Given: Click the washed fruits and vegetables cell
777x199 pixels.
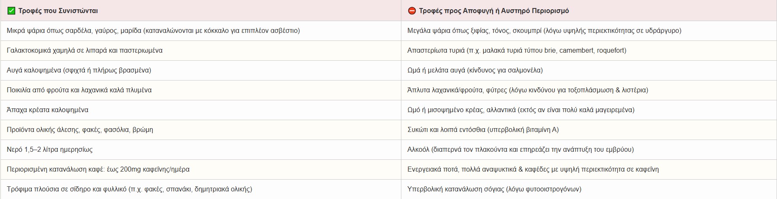Looking at the screenshot, I should [79, 90].
